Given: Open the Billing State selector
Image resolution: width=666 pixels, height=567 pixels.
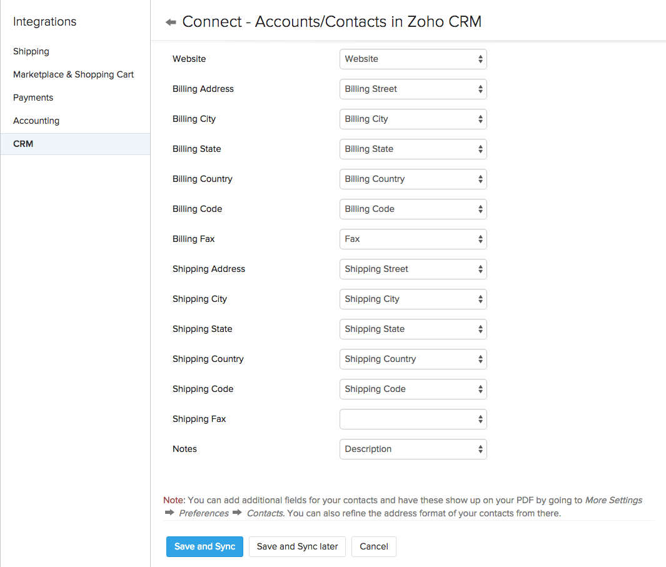Looking at the screenshot, I should (x=413, y=149).
